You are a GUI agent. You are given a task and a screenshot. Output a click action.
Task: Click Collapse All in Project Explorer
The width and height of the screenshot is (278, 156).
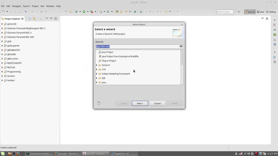[30, 19]
